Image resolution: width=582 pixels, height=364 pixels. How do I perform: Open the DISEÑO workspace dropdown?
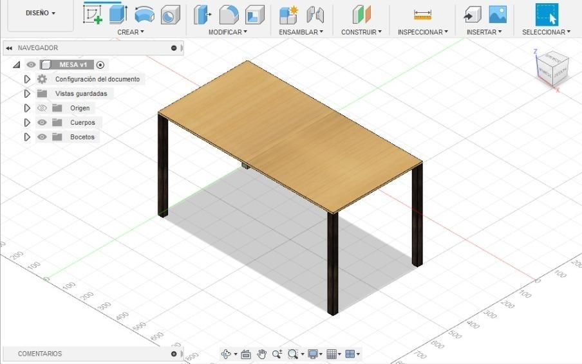41,13
